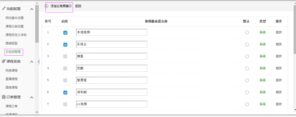296x117 pixels.
Task: Click 修改 for the 优酷 row
Action: tap(279, 68)
